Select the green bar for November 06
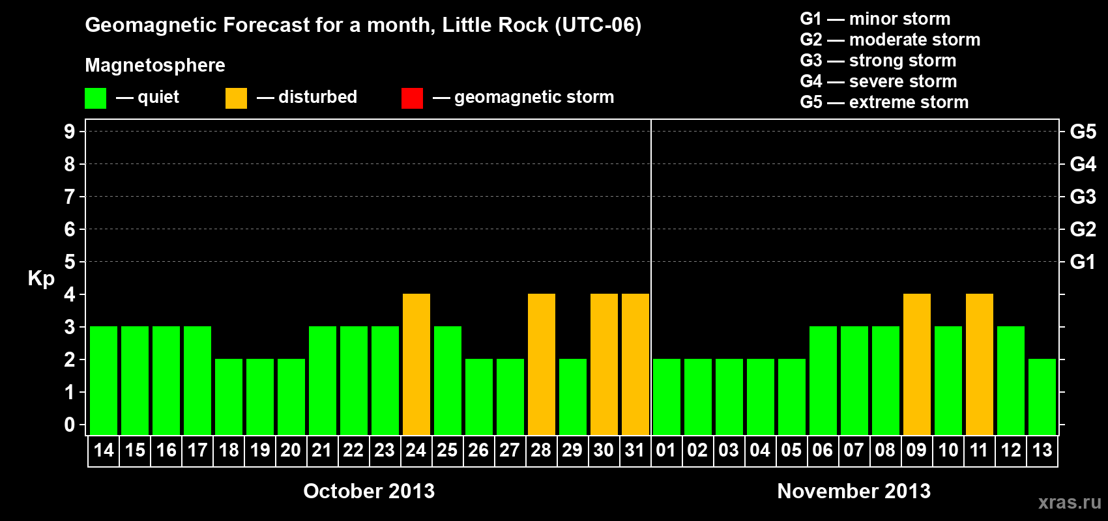 [823, 381]
